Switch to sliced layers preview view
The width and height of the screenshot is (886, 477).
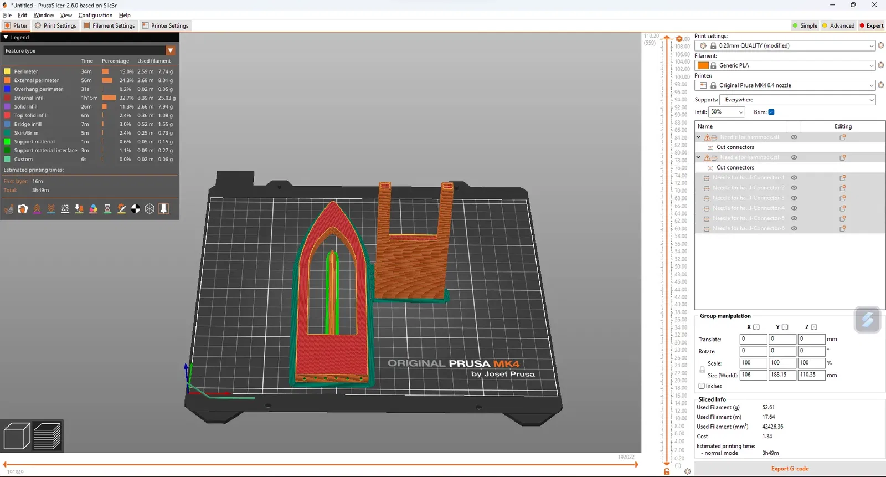47,436
